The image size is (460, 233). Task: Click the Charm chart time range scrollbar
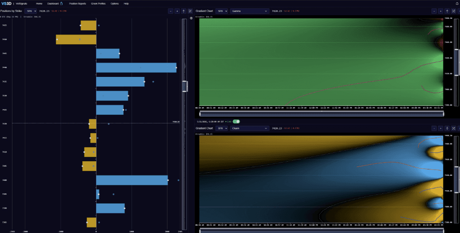coord(322,231)
